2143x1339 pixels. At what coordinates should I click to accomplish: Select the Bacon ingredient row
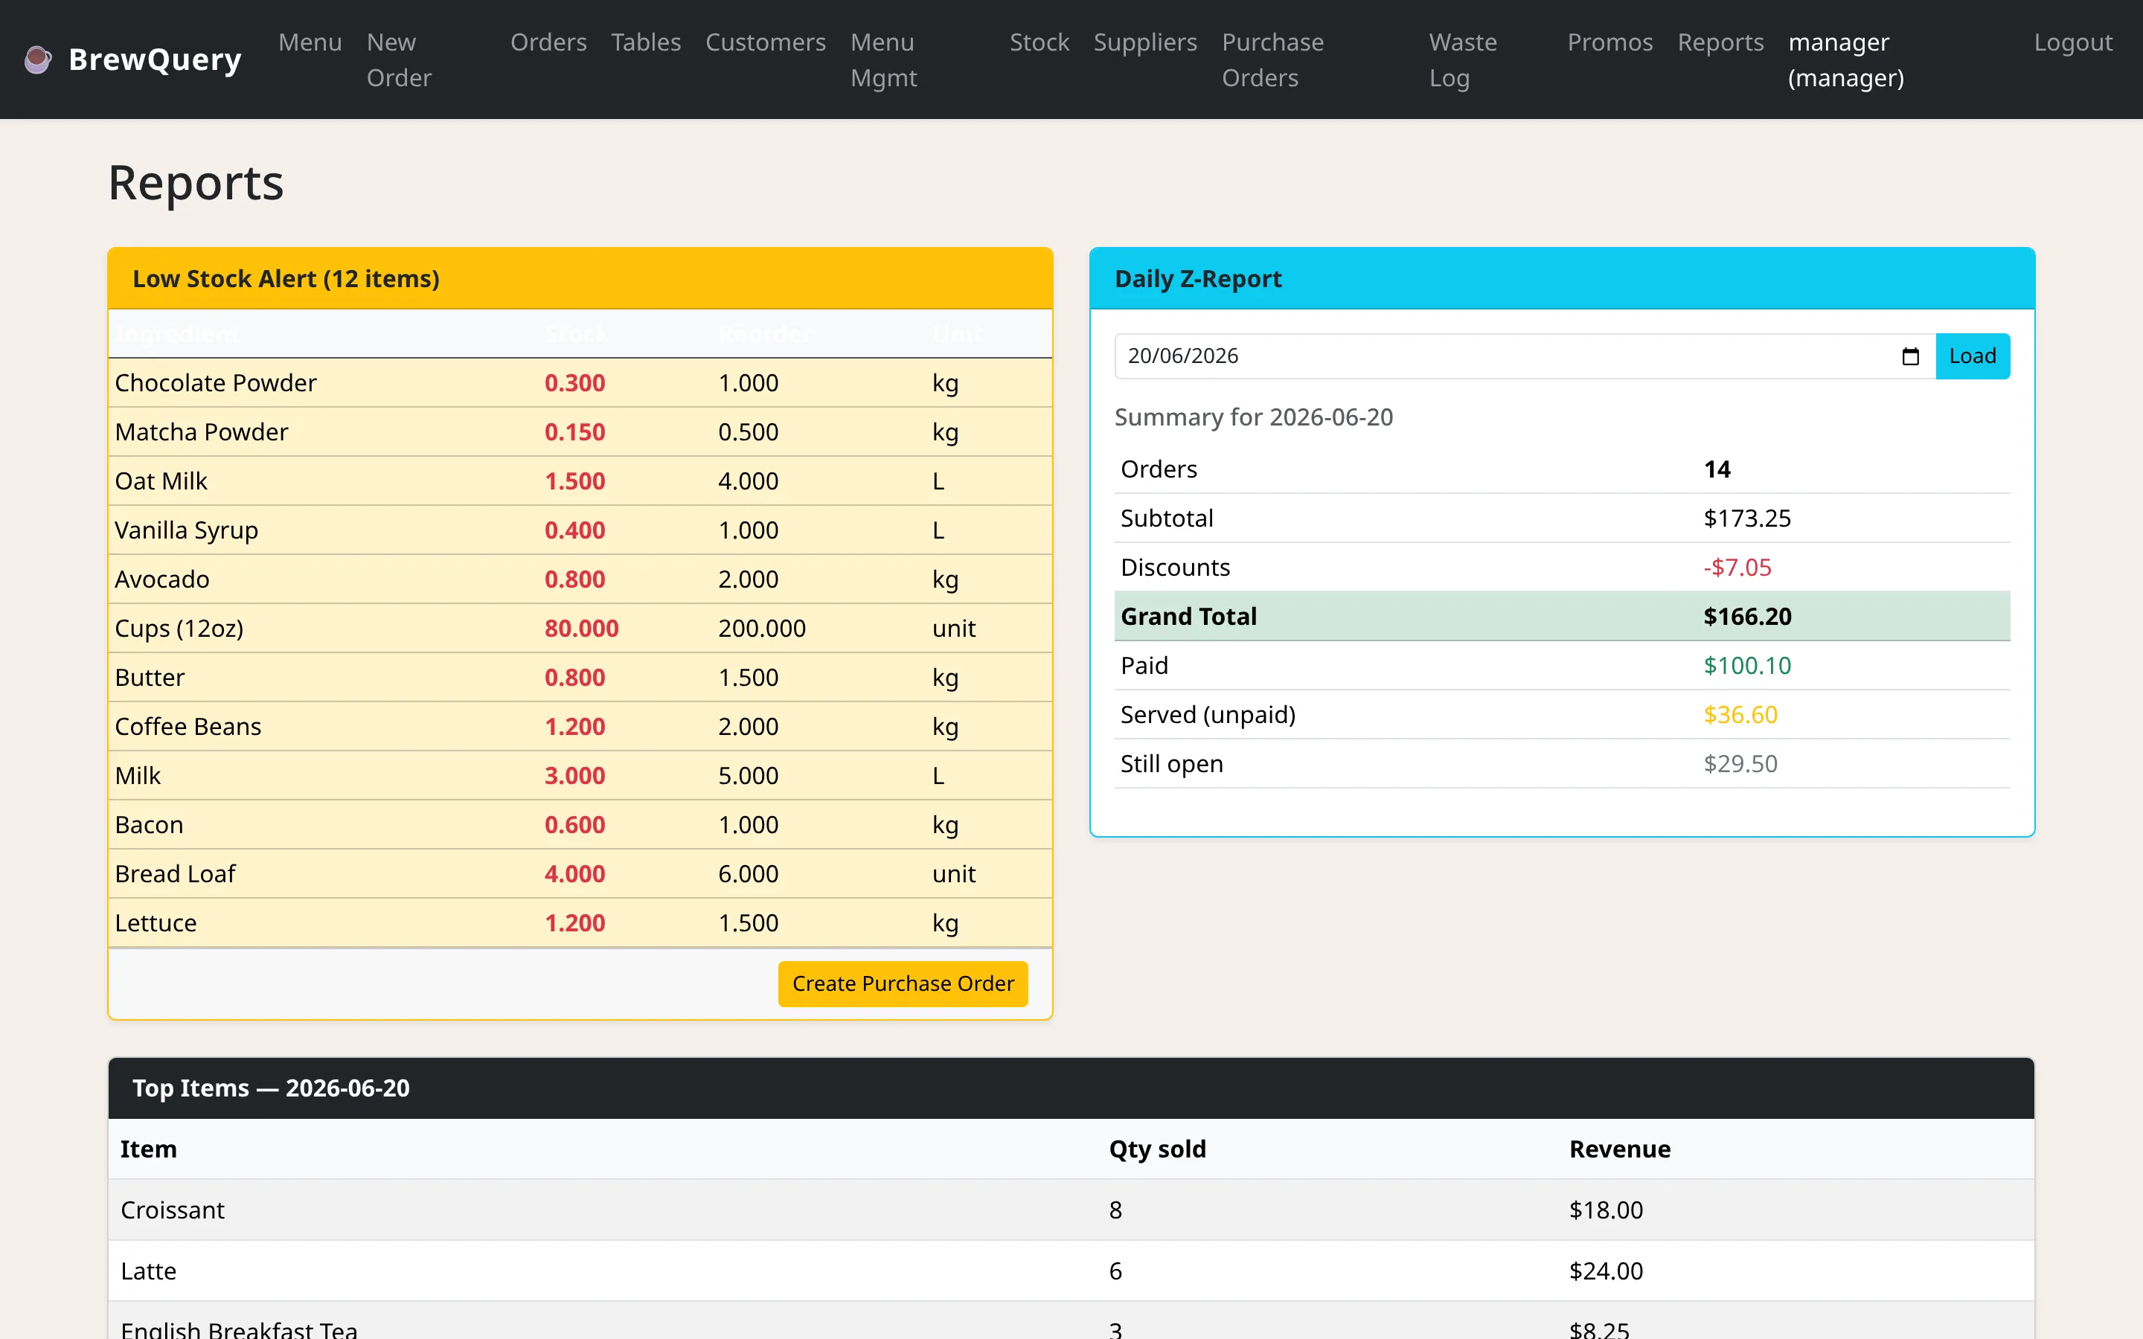coord(580,824)
